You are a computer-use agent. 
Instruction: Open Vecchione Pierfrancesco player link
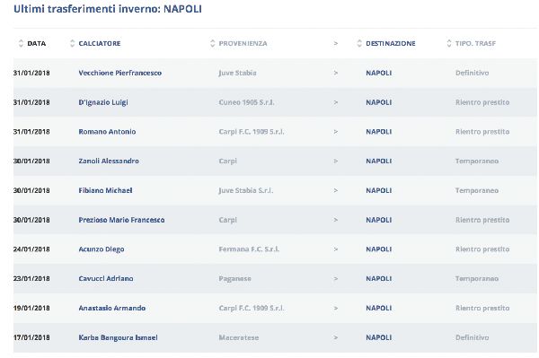(120, 73)
